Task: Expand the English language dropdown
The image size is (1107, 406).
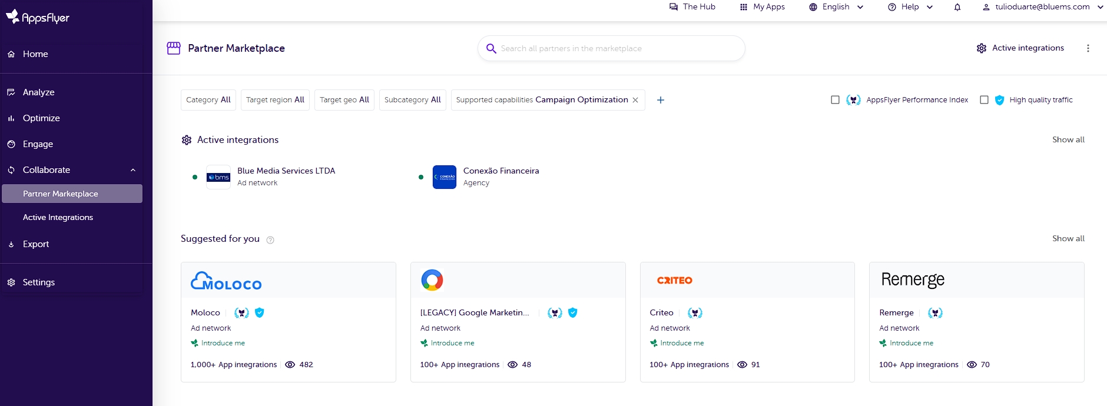Action: click(x=836, y=7)
